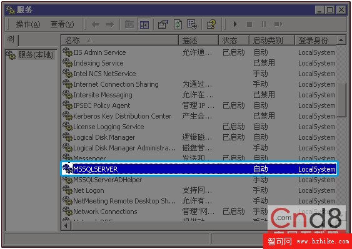Select Intersite Messaging service
This screenshot has height=249, width=352.
(199, 95)
